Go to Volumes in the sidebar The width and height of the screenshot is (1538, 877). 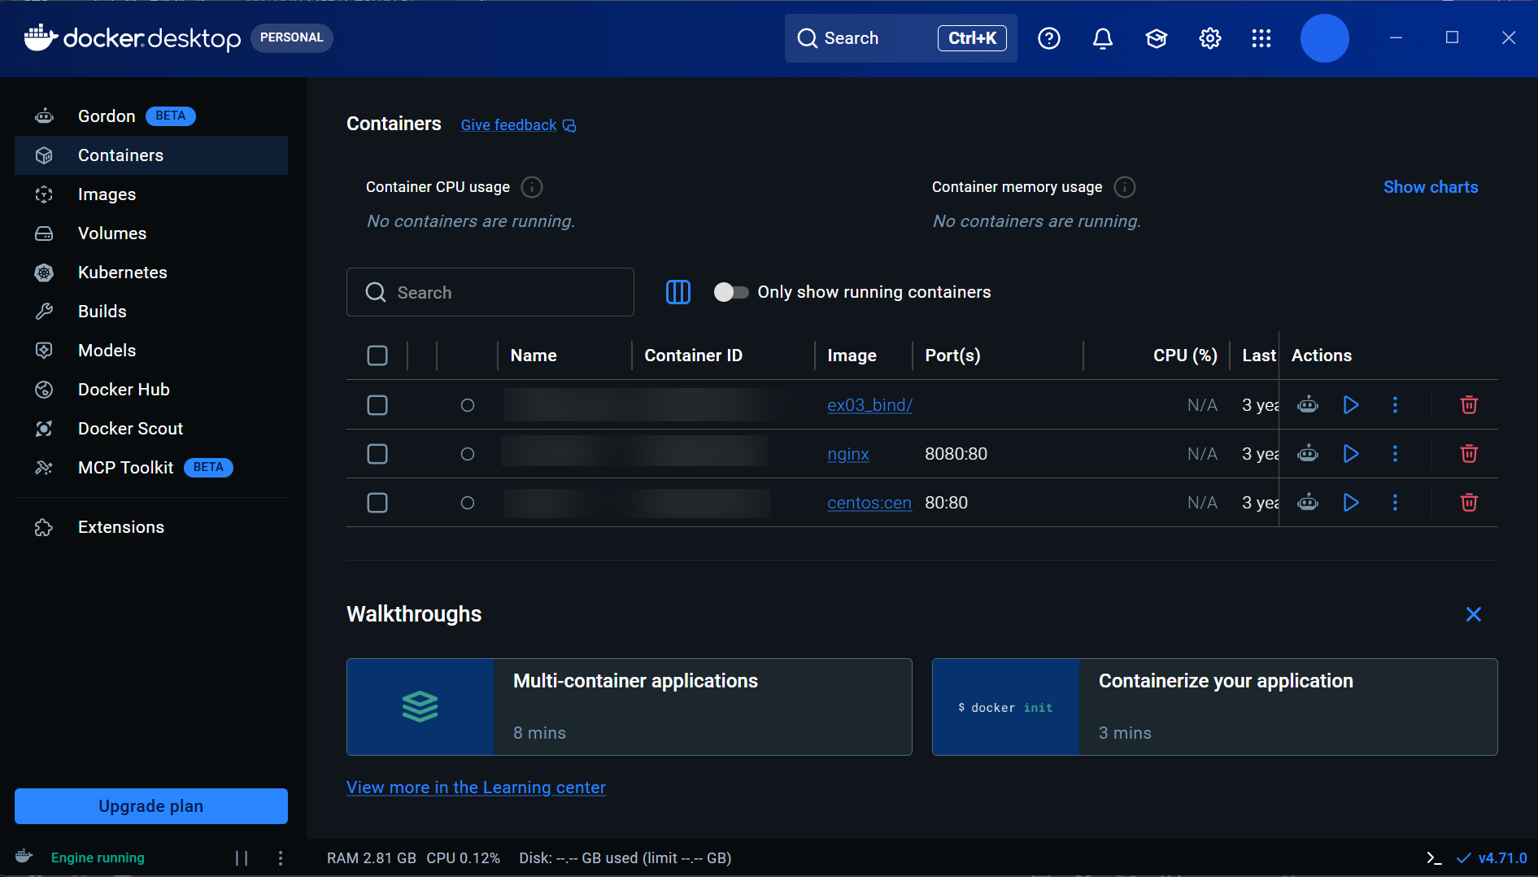click(151, 233)
